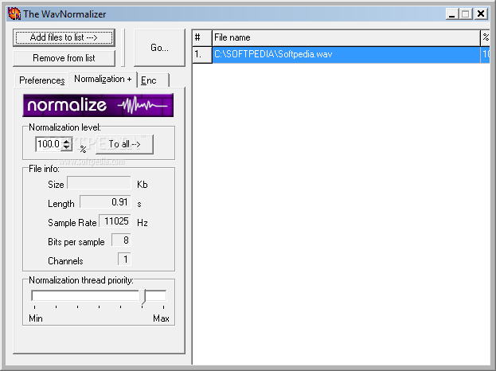This screenshot has height=371, width=496.
Task: Click the Sample Rate field showing 11025
Action: point(115,221)
